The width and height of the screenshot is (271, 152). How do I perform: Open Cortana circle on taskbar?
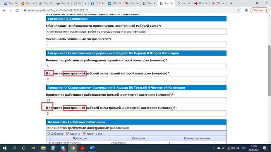click(x=24, y=148)
